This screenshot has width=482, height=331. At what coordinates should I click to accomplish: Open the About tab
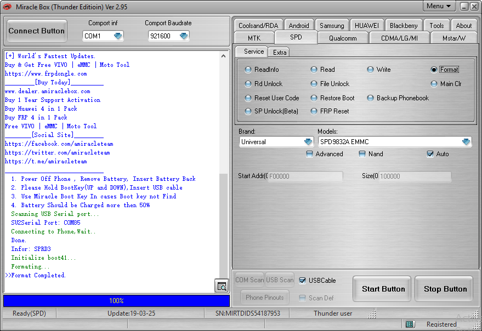(x=463, y=26)
